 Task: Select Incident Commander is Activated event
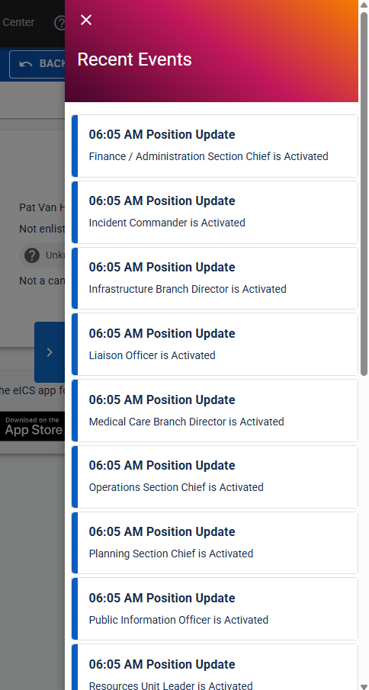pos(215,212)
